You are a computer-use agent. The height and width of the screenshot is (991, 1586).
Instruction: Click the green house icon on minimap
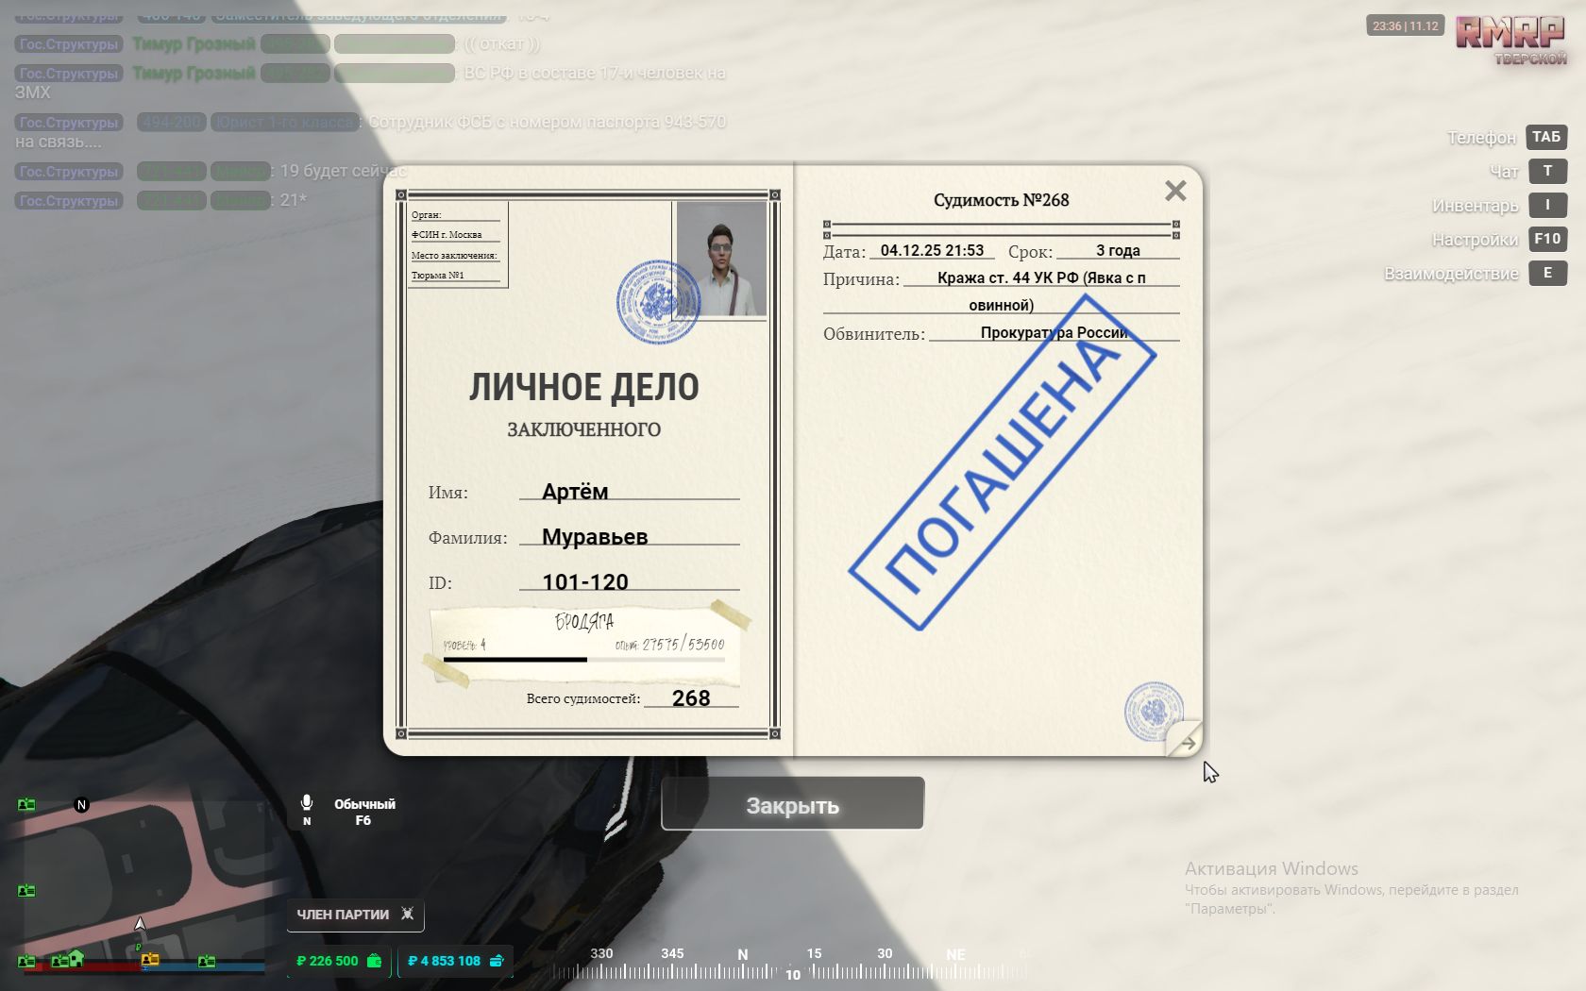pyautogui.click(x=76, y=959)
